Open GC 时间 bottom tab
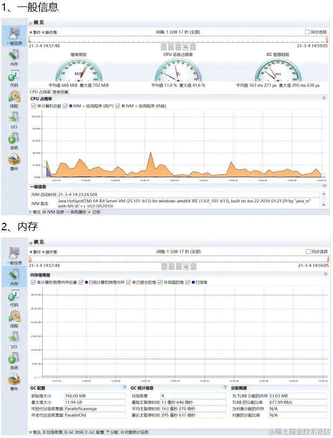This screenshot has height=438, width=333. click(x=74, y=432)
